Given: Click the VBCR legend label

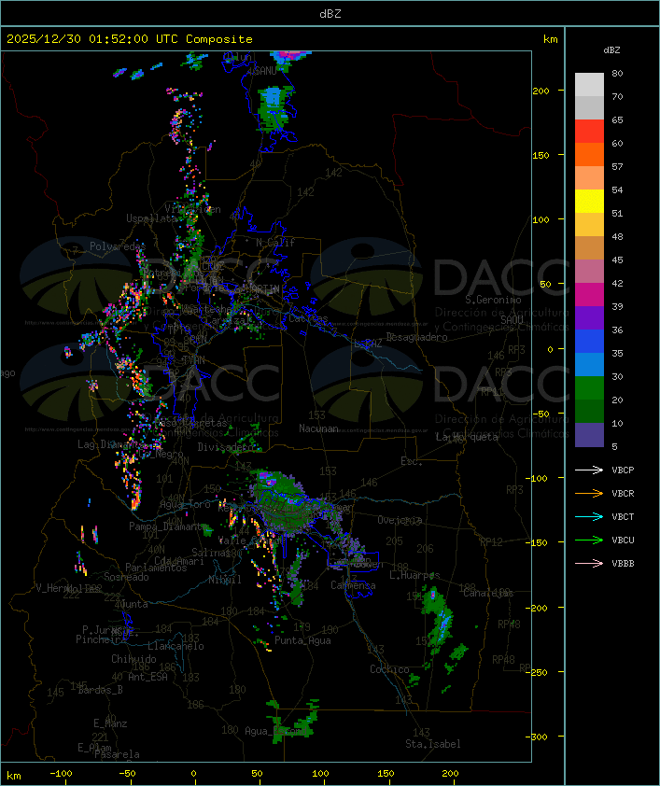Looking at the screenshot, I should point(623,493).
